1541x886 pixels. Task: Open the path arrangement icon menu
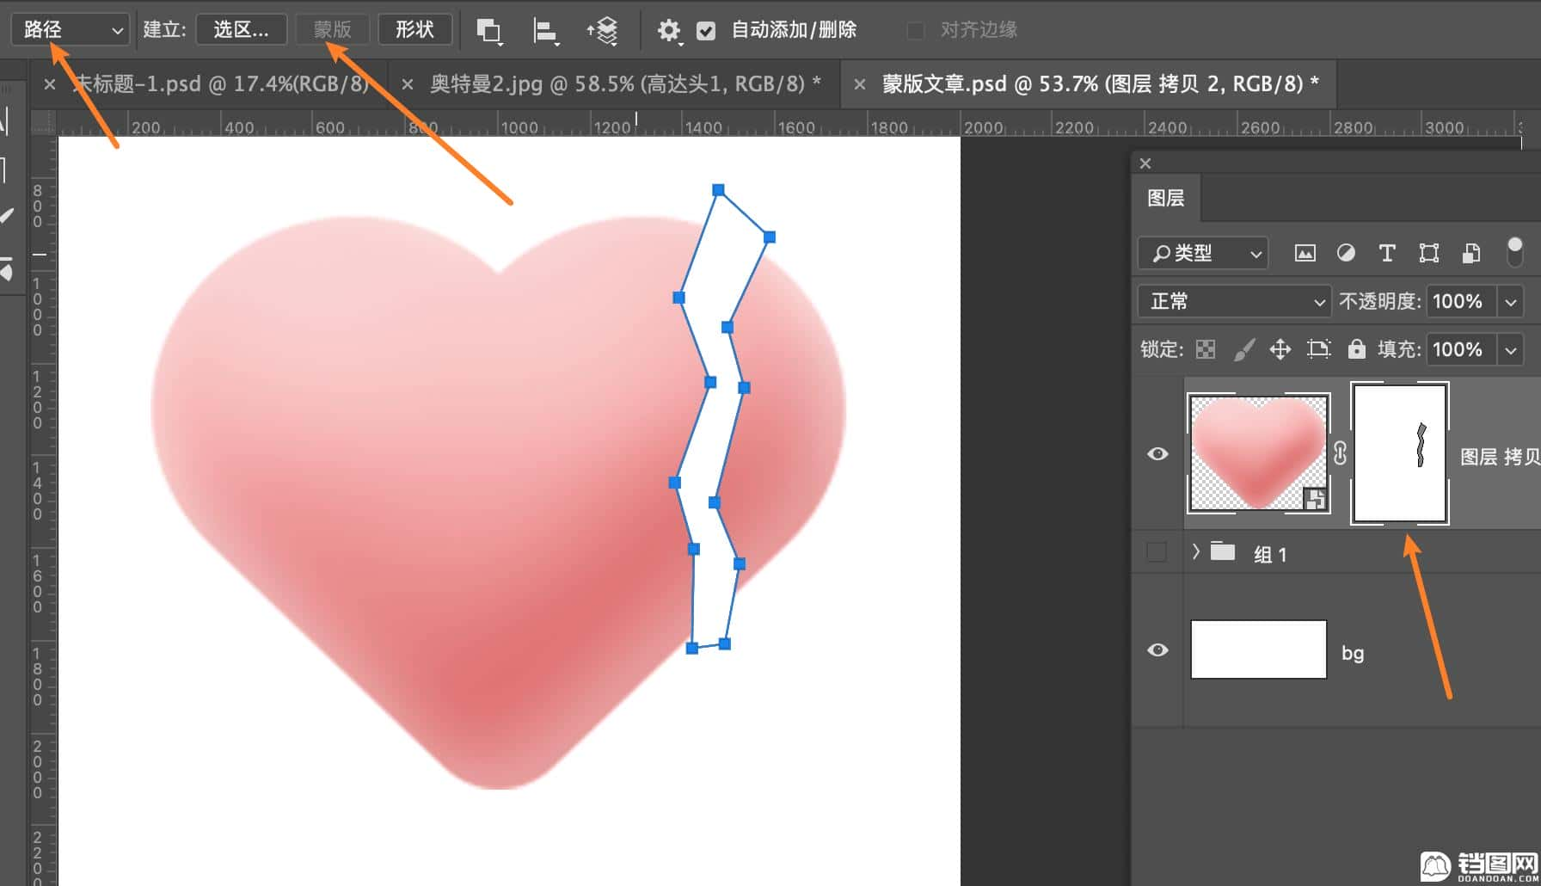click(x=603, y=31)
